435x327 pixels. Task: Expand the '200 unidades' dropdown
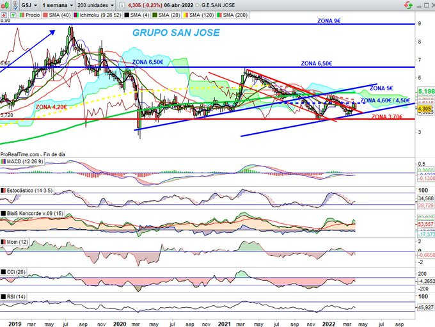pos(95,5)
